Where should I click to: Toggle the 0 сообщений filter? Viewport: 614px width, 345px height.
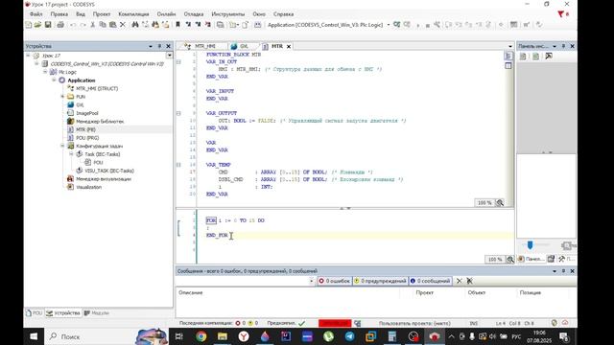(x=431, y=281)
